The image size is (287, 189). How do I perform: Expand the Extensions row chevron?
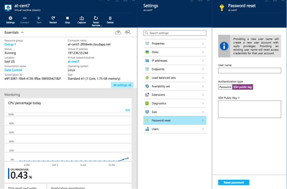(x=203, y=95)
